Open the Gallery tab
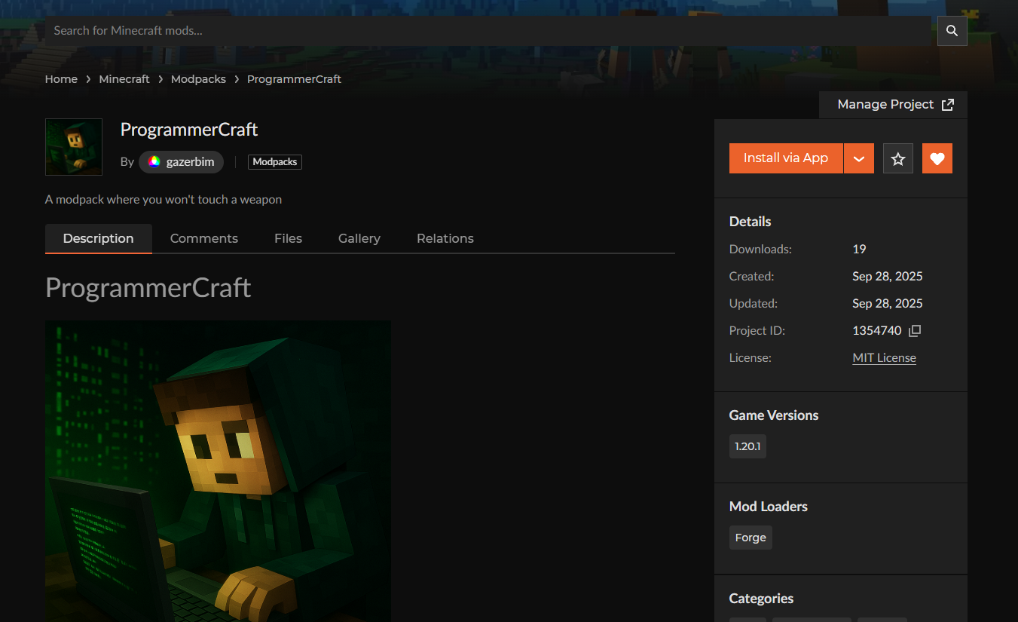1018x622 pixels. point(359,238)
